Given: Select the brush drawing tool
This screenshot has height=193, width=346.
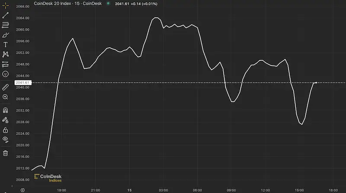Looking at the screenshot, I should pyautogui.click(x=5, y=35).
